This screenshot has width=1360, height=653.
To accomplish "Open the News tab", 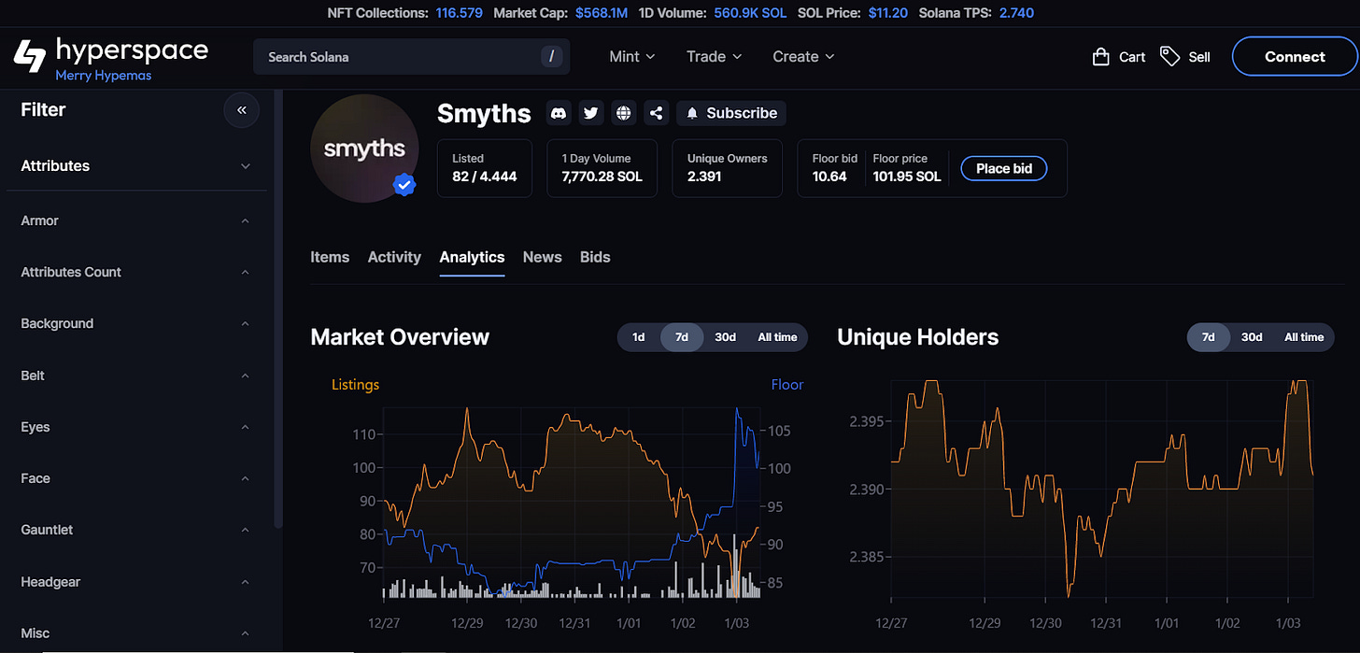I will [x=543, y=257].
